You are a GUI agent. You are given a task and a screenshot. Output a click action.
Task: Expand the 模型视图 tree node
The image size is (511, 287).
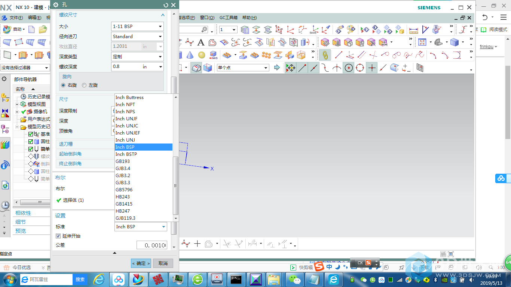17,104
